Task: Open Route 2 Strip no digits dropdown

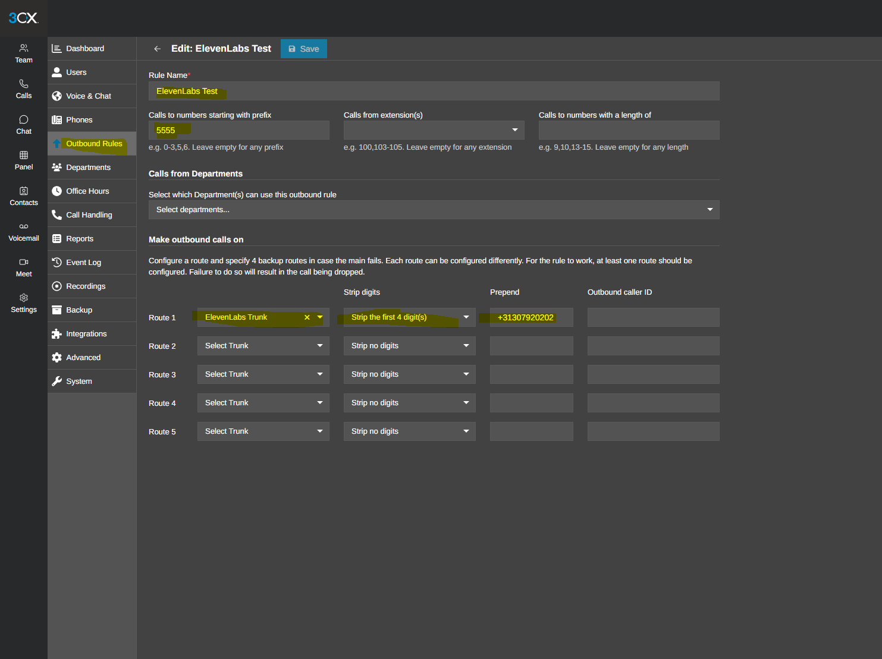Action: [410, 346]
